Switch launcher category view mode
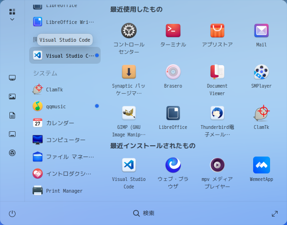The image size is (287, 225). tap(12, 15)
